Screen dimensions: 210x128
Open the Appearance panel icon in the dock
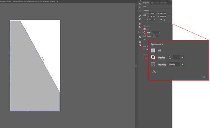click(140, 24)
